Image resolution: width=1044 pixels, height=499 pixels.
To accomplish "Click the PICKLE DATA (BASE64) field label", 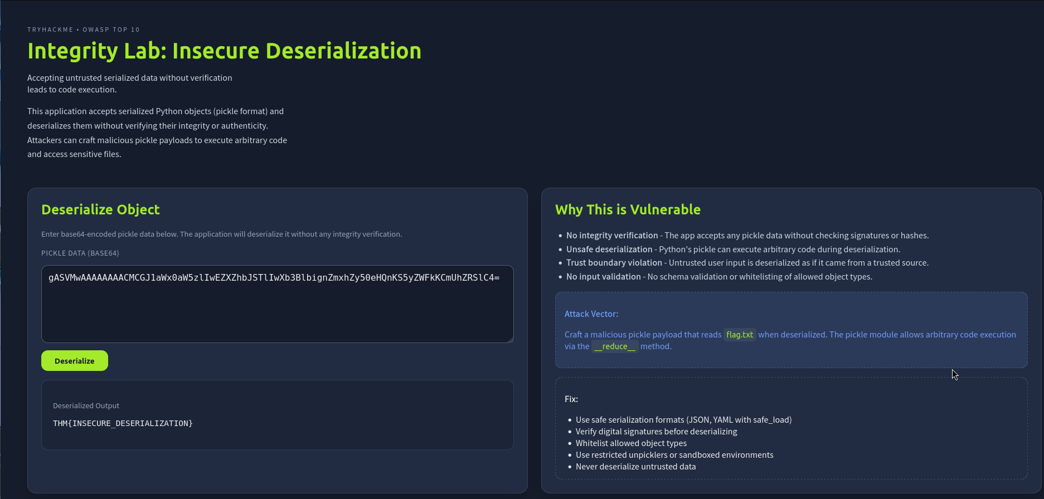I will tap(80, 253).
